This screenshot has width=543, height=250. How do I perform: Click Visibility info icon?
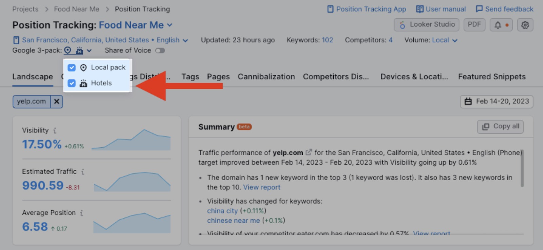tap(55, 130)
